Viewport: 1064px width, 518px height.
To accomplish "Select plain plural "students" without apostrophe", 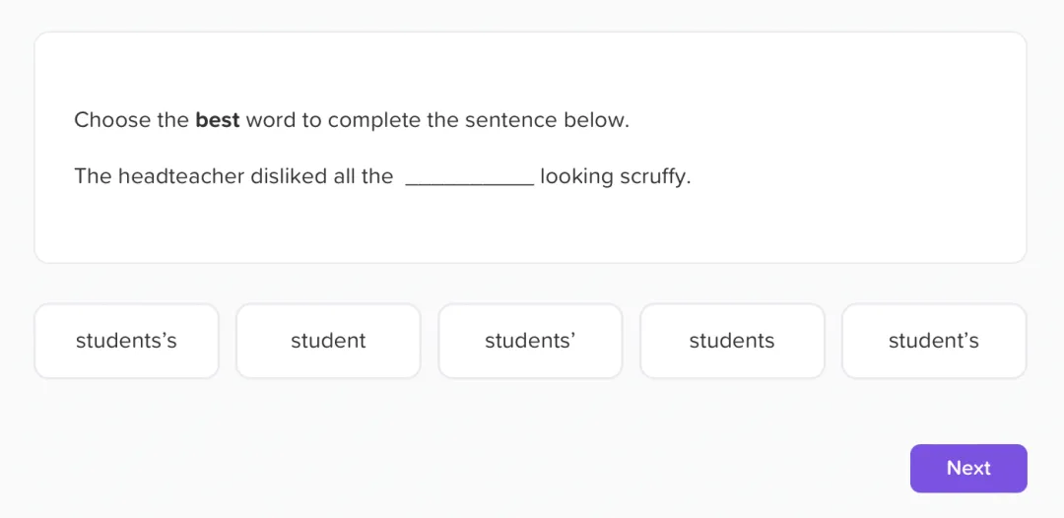I will point(732,341).
